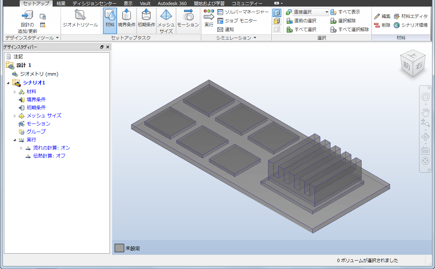Open the 表示 ribbon tab

pyautogui.click(x=128, y=3)
